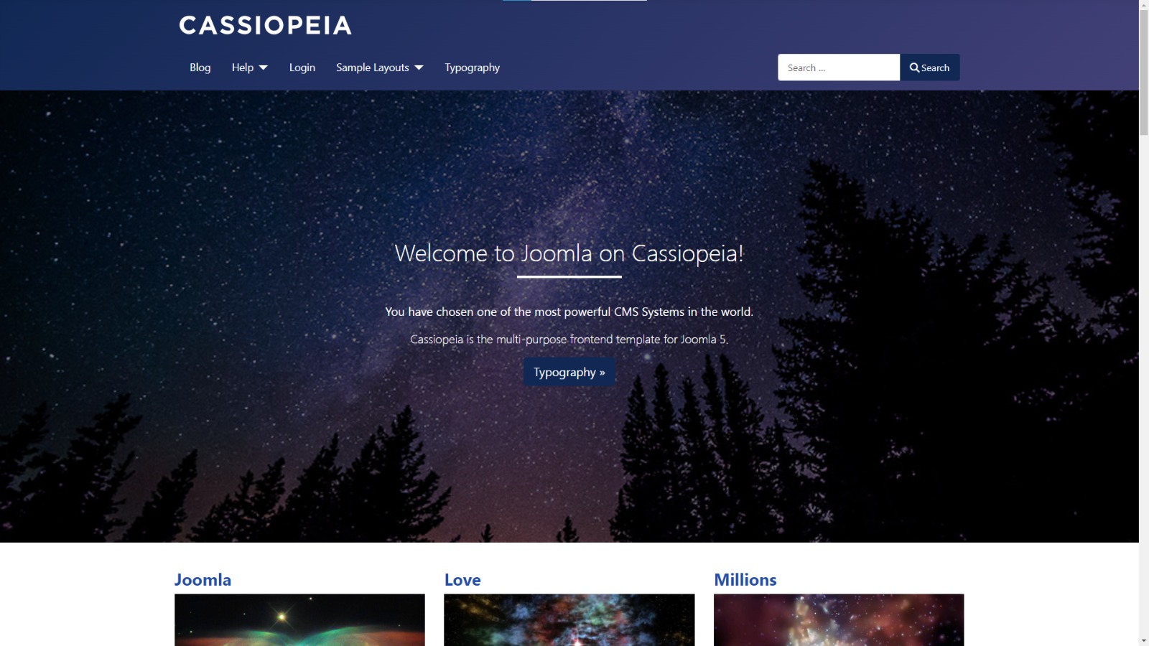Open the Help menu item
This screenshot has width=1149, height=646.
(243, 67)
